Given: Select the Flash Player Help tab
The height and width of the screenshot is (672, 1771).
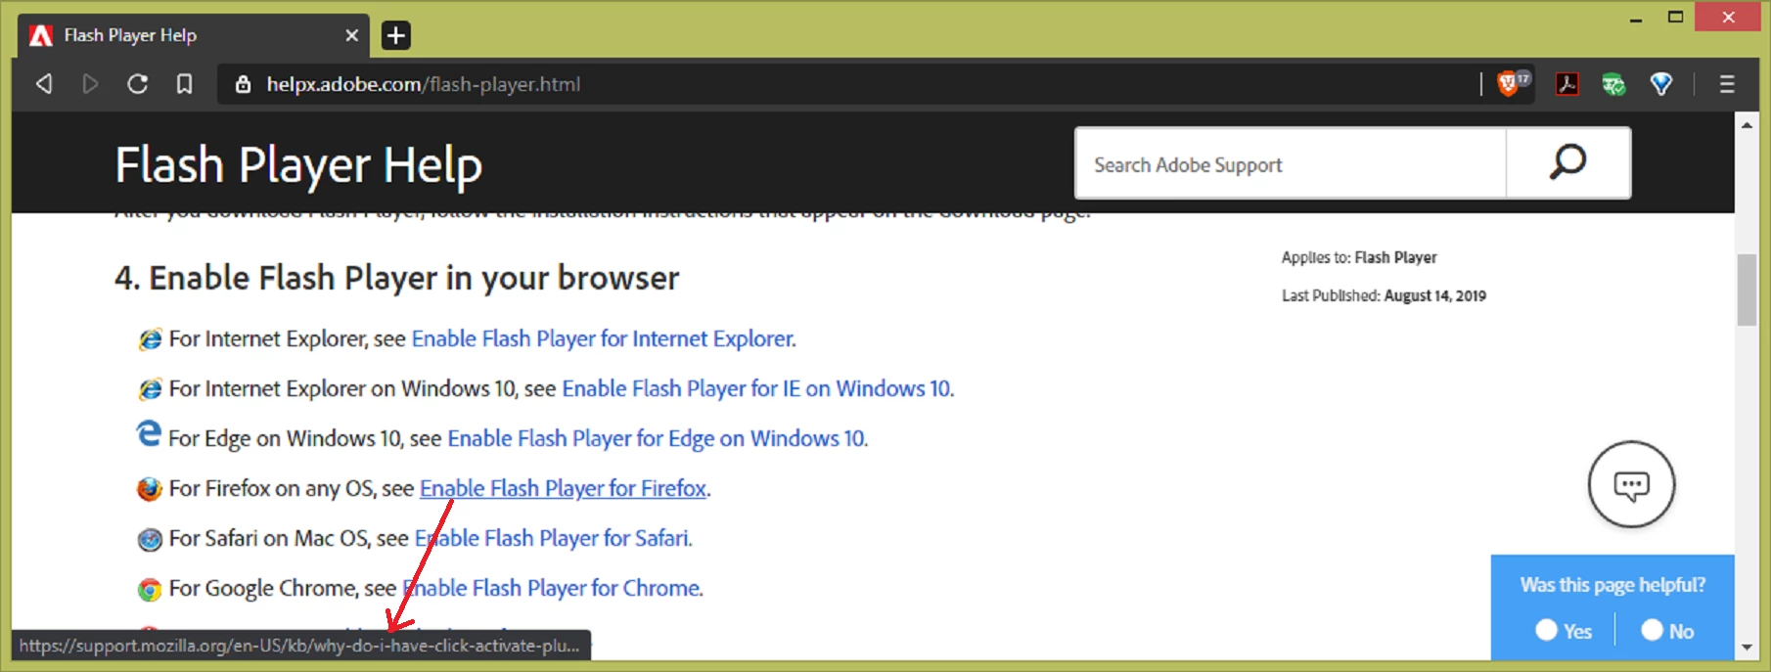Looking at the screenshot, I should point(194,35).
